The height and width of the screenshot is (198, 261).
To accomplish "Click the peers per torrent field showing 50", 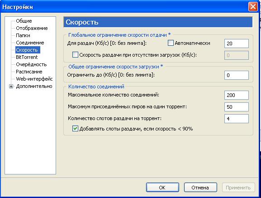I will pyautogui.click(x=237, y=107).
